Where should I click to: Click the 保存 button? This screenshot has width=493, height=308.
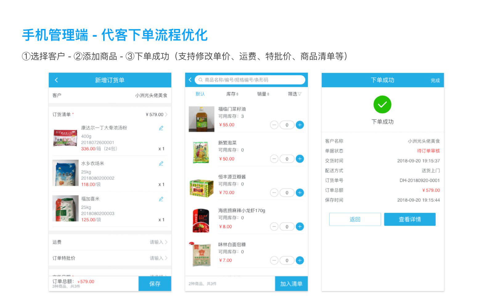point(155,284)
